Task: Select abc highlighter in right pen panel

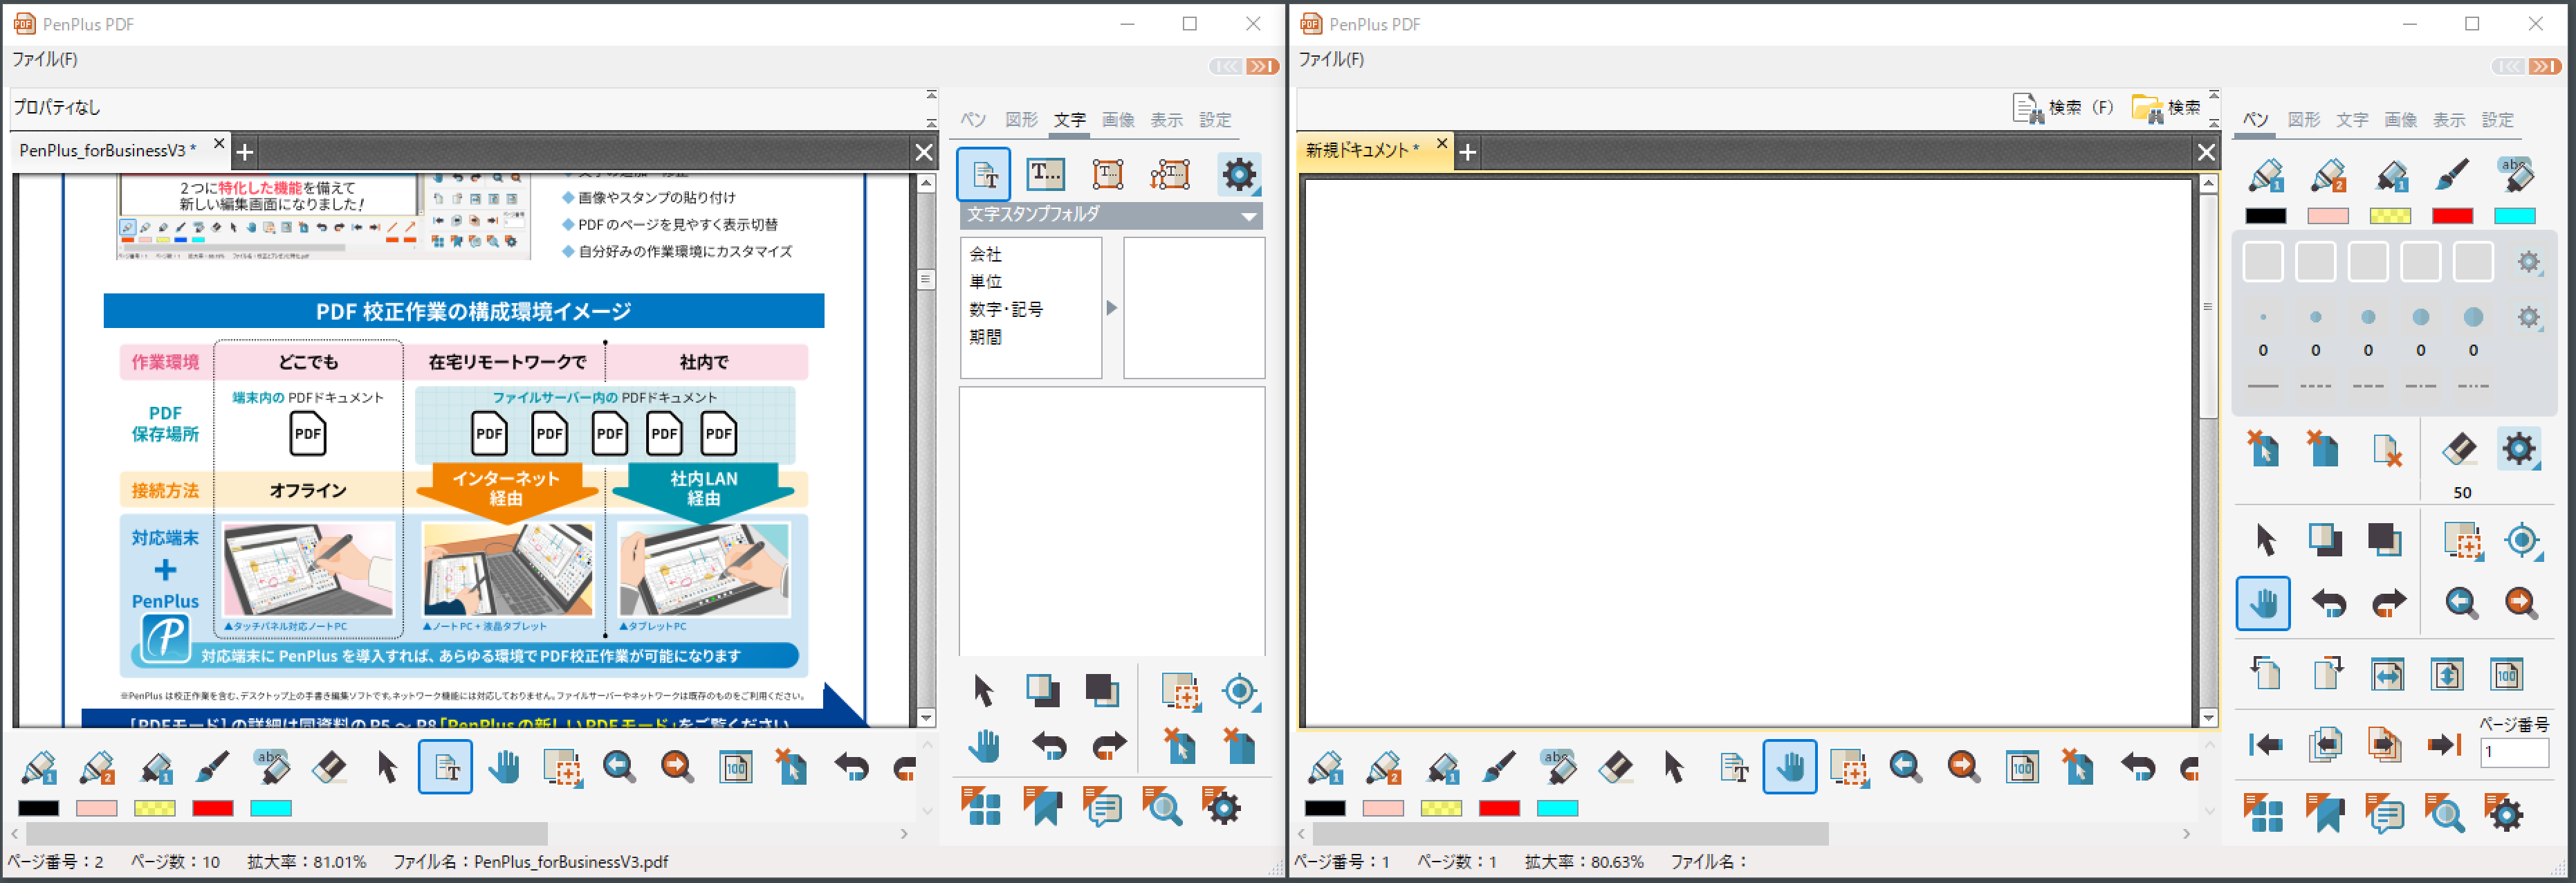Action: click(x=2516, y=174)
